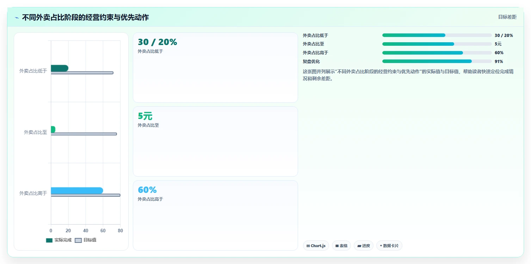Click the sparkle icon in 数据卡片 chip

point(381,246)
